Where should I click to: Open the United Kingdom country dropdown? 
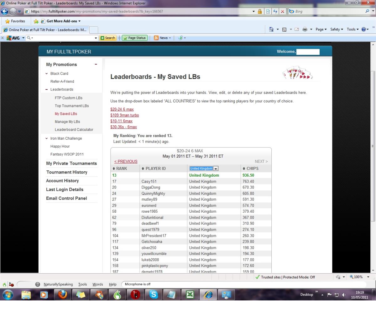point(204,168)
